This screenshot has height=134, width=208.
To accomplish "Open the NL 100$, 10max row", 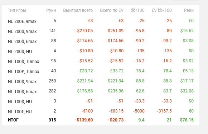I will 101,61.
